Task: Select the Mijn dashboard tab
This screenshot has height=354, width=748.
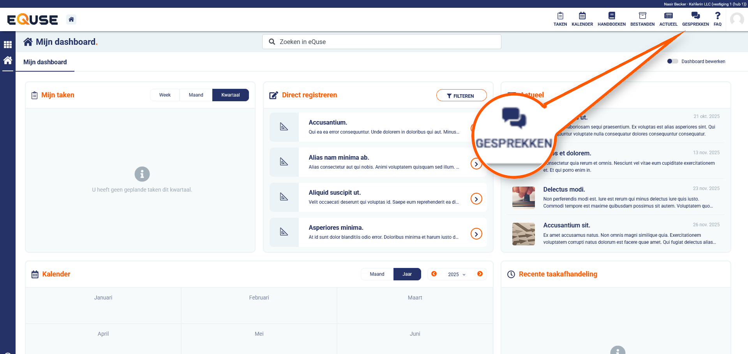Action: coord(45,62)
